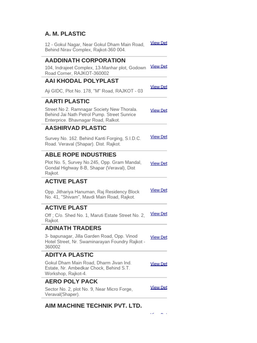257x343 pixels.
Task: View details of AASHIRVAD PLASTIC
Action: coord(159,137)
